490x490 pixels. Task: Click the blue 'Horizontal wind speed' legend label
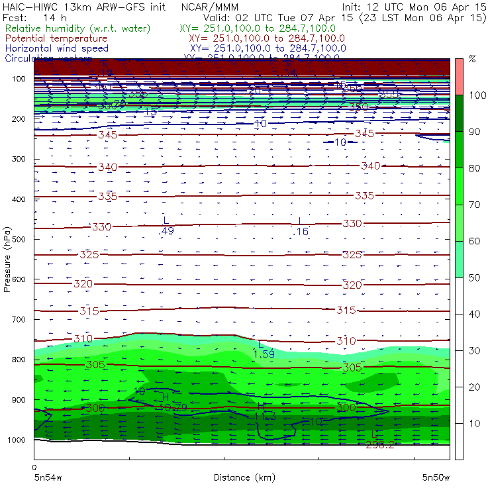[57, 48]
